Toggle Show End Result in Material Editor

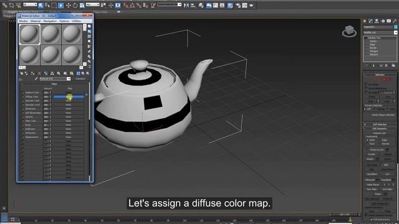pos(78,73)
